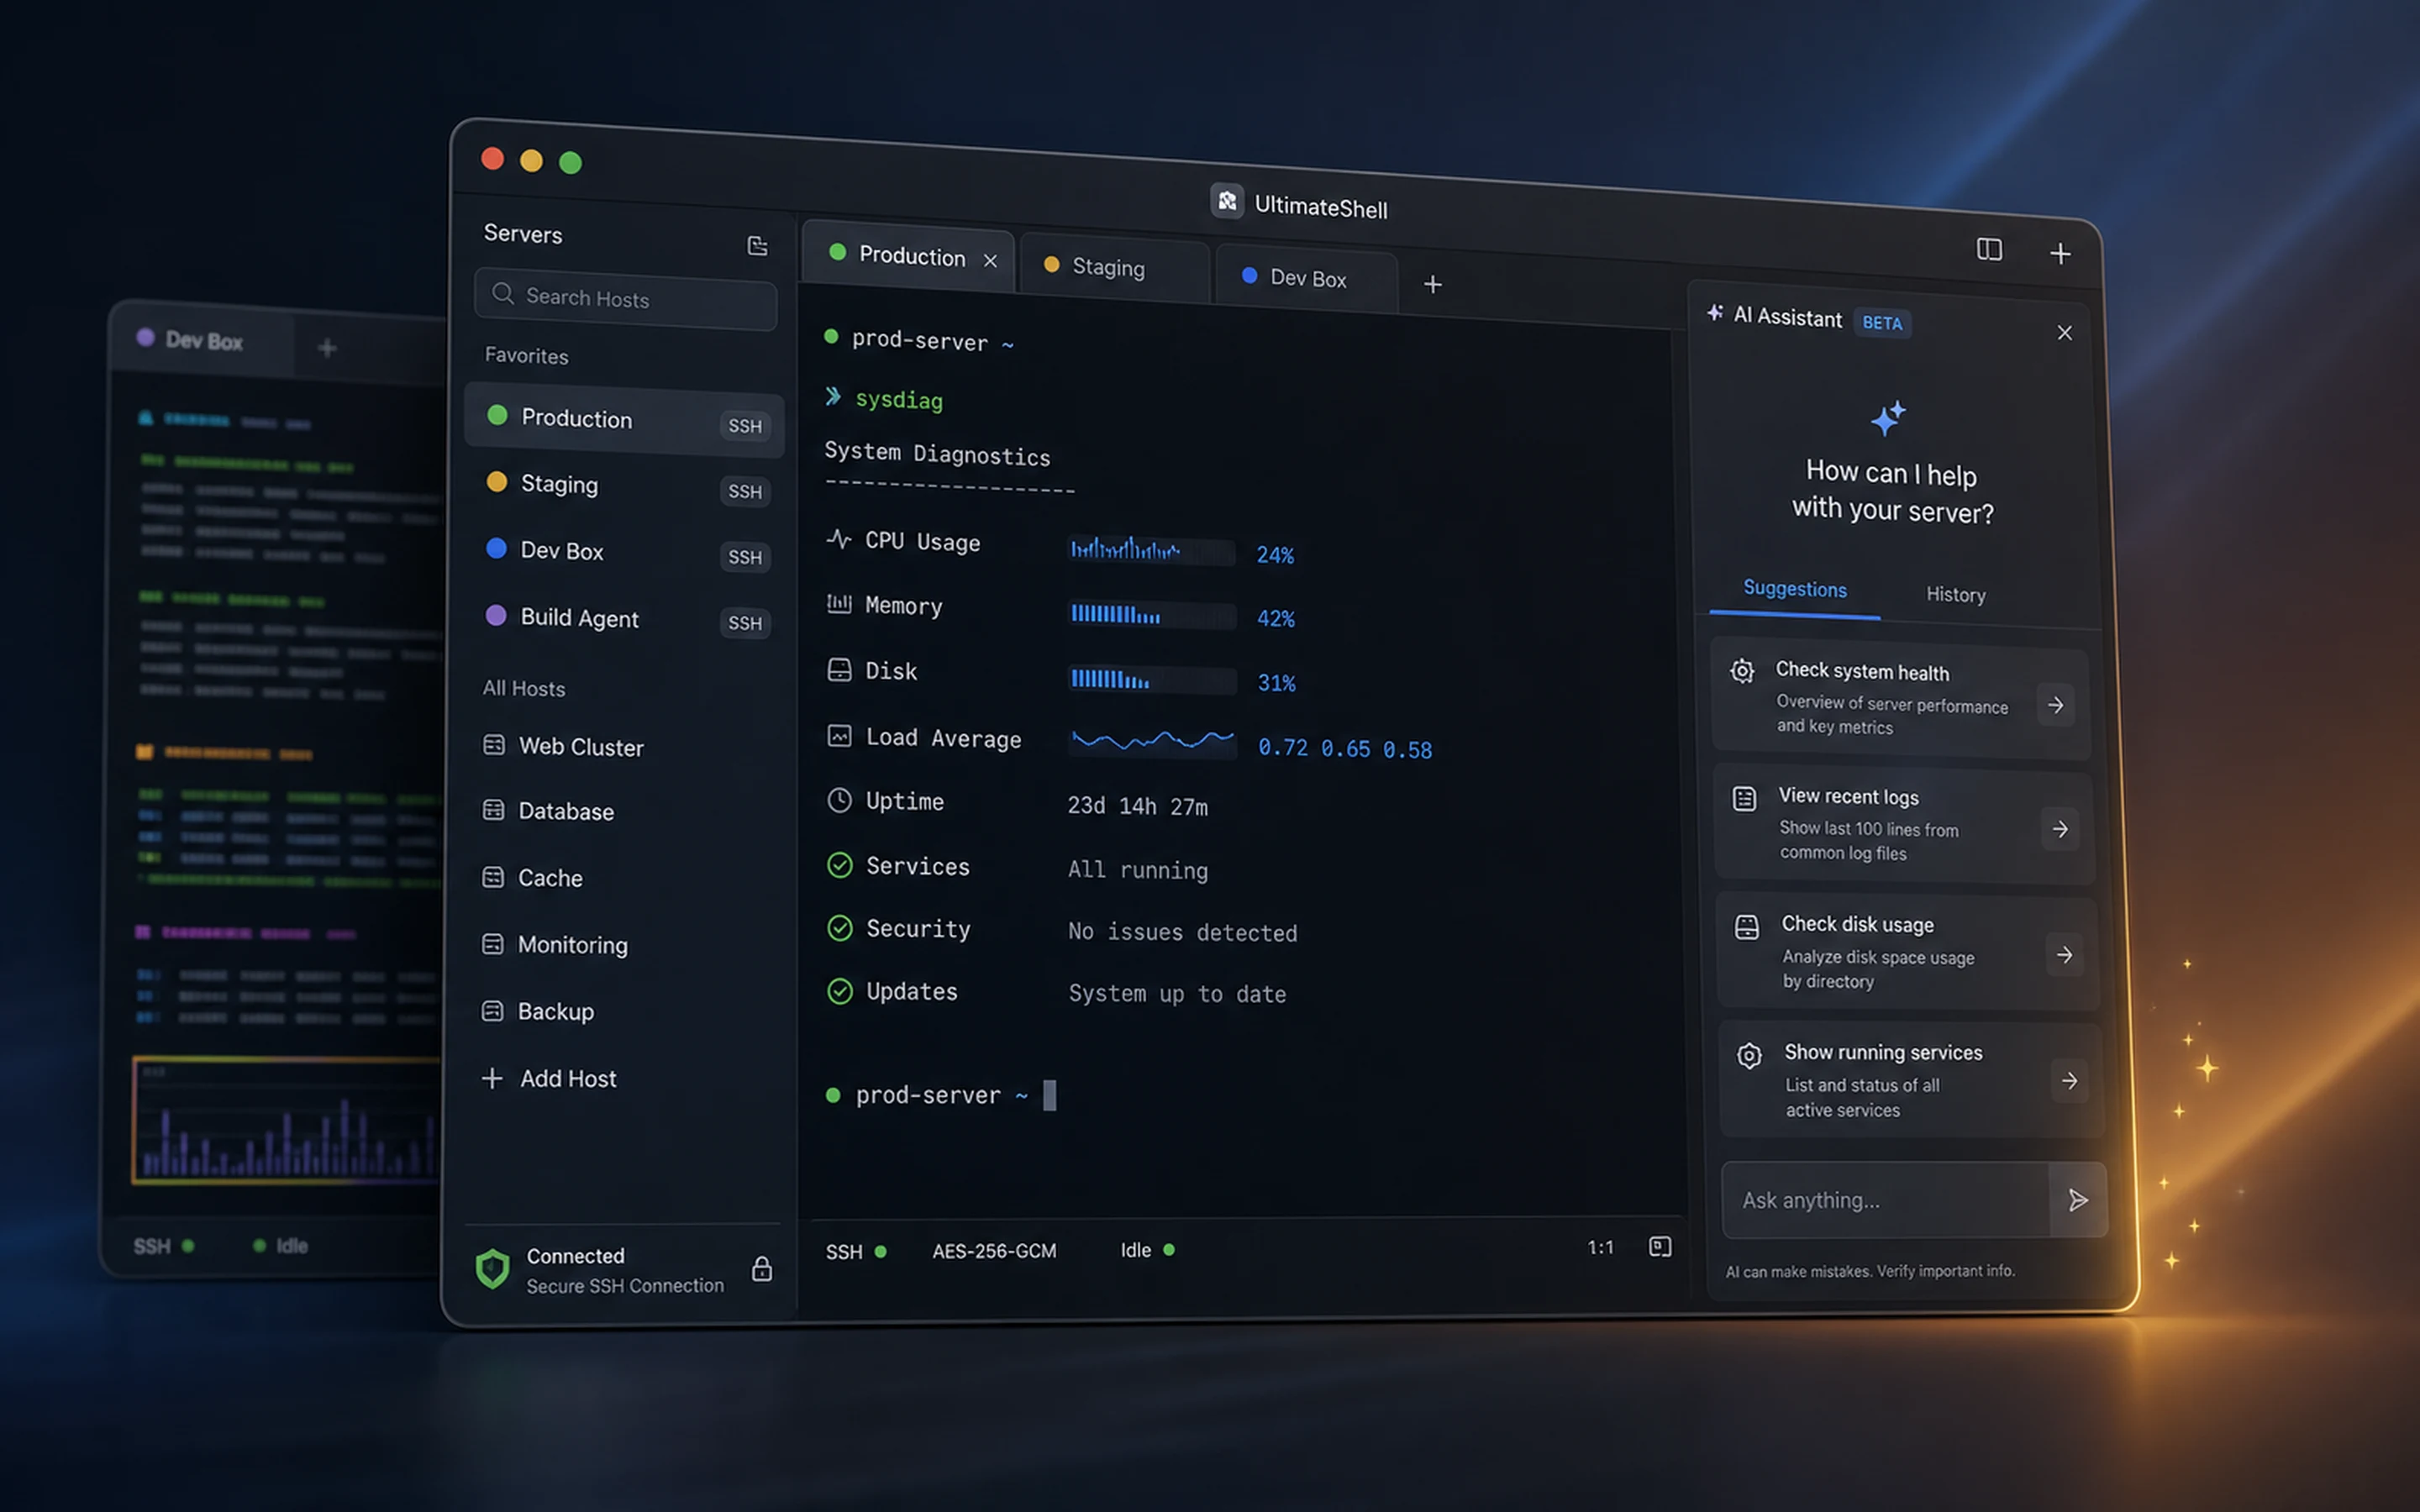Add a tab in the background Dev Box window

(327, 348)
